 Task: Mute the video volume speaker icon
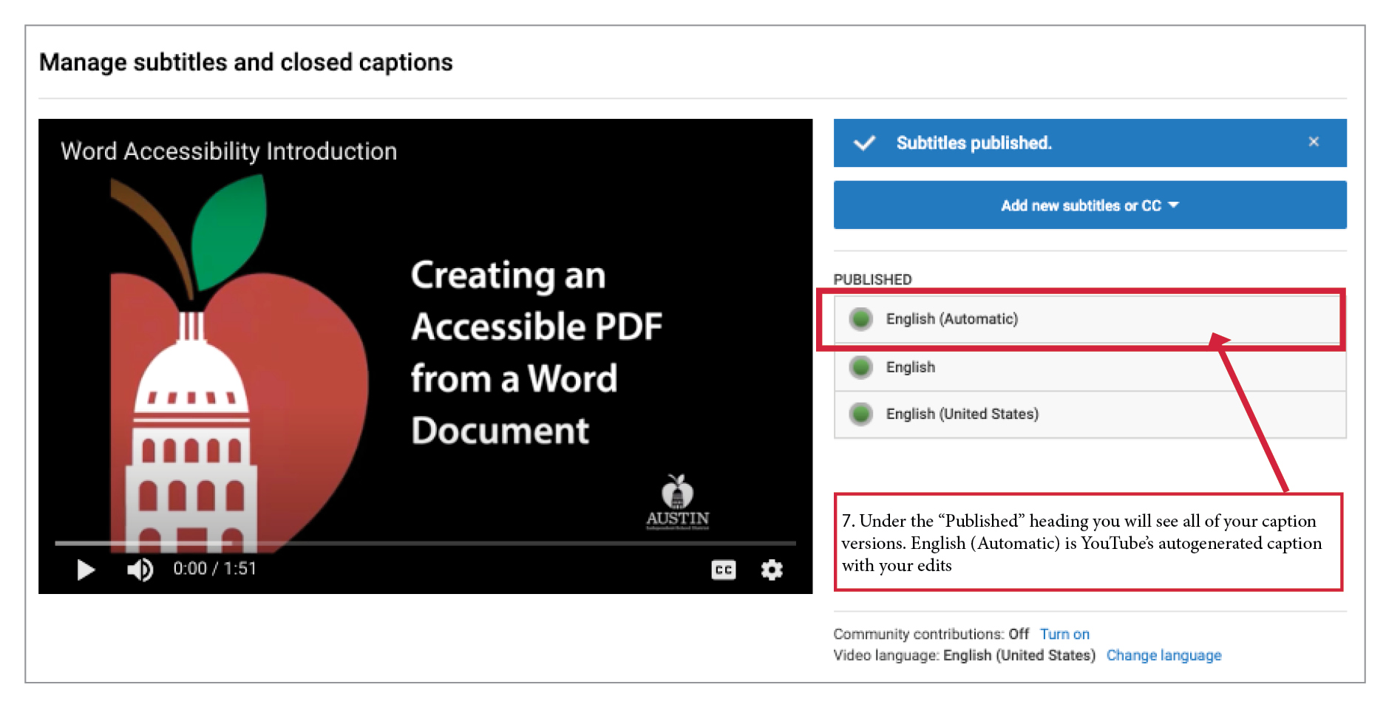point(140,570)
